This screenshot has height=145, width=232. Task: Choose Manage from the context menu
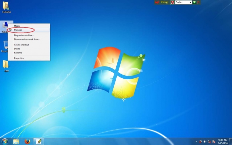tap(29, 30)
